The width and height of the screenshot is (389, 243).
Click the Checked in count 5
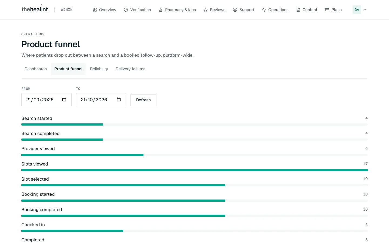pyautogui.click(x=367, y=225)
